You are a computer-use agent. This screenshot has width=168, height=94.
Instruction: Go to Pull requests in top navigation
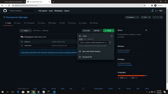pyautogui.click(x=43, y=11)
